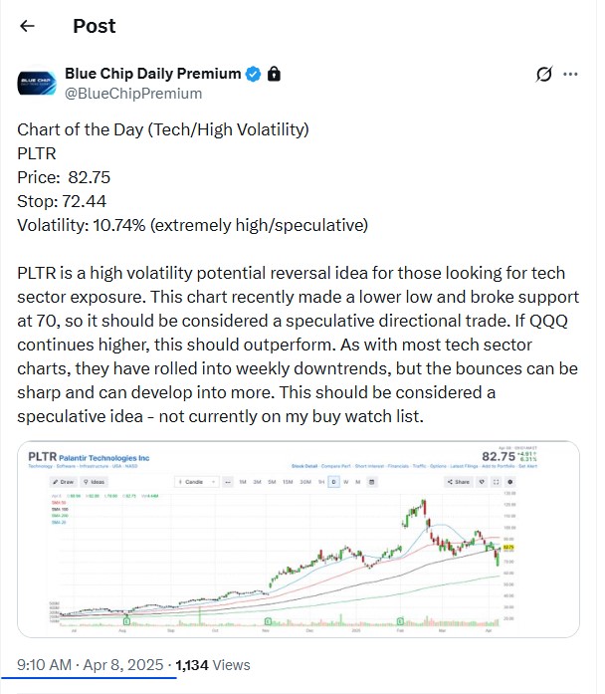Open the More options ellipsis menu
The image size is (605, 694).
click(570, 74)
